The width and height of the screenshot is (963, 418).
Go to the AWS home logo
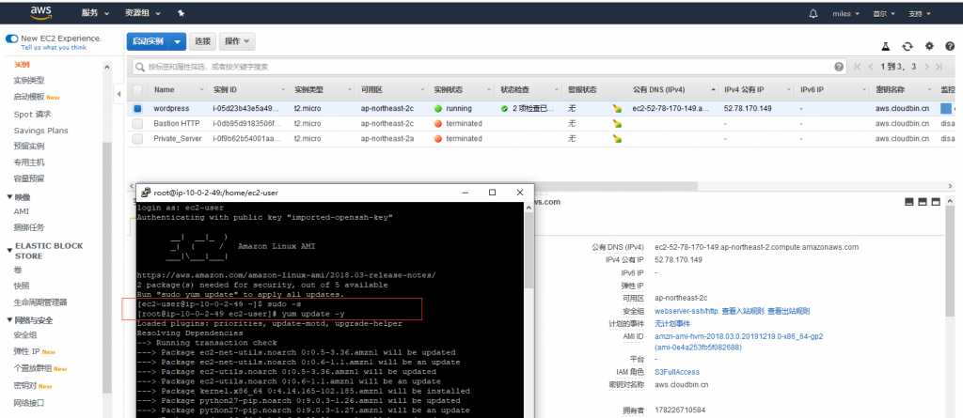40,12
